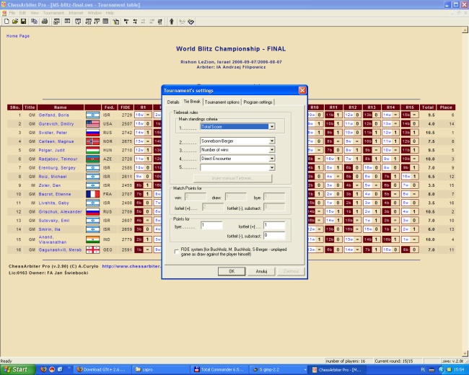Switch to the Details tab

(173, 102)
